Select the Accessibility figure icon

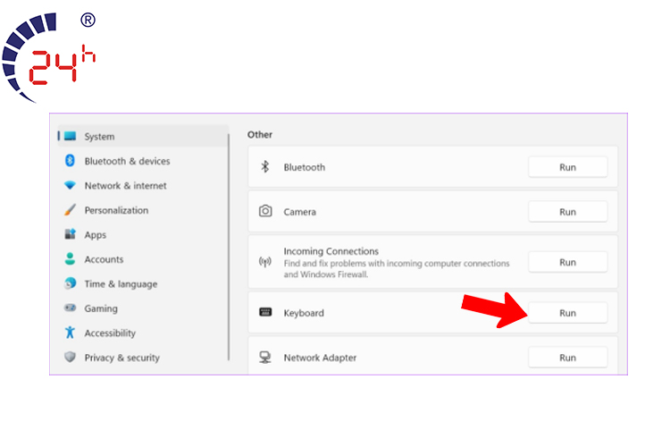(x=70, y=333)
